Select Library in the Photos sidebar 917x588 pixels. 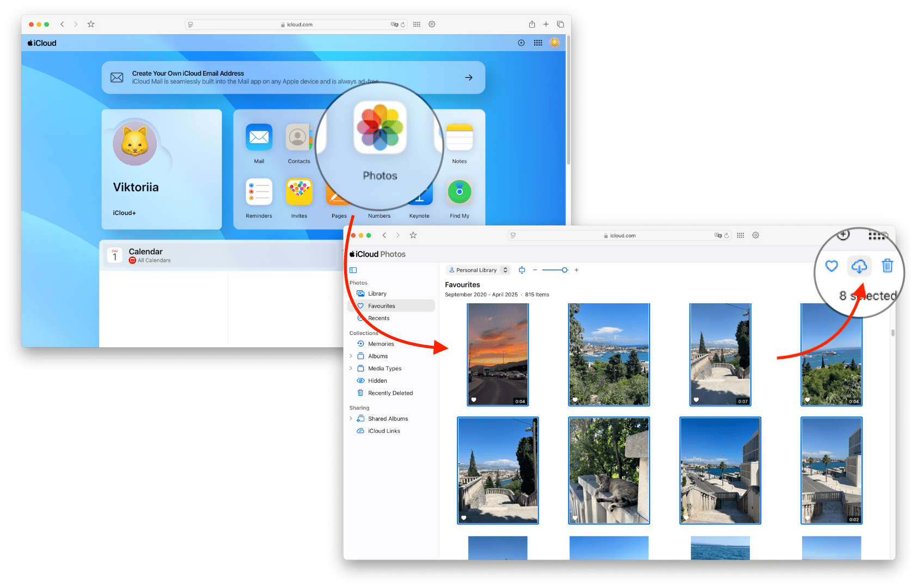tap(391, 293)
